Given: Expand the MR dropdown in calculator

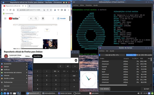Looking at the screenshot, I should click(67, 71).
